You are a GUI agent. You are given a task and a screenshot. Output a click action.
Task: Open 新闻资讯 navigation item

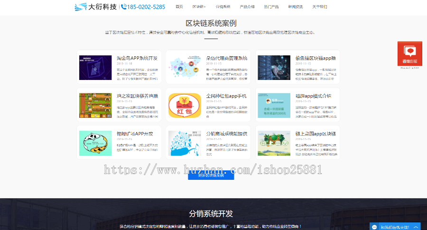coord(296,7)
